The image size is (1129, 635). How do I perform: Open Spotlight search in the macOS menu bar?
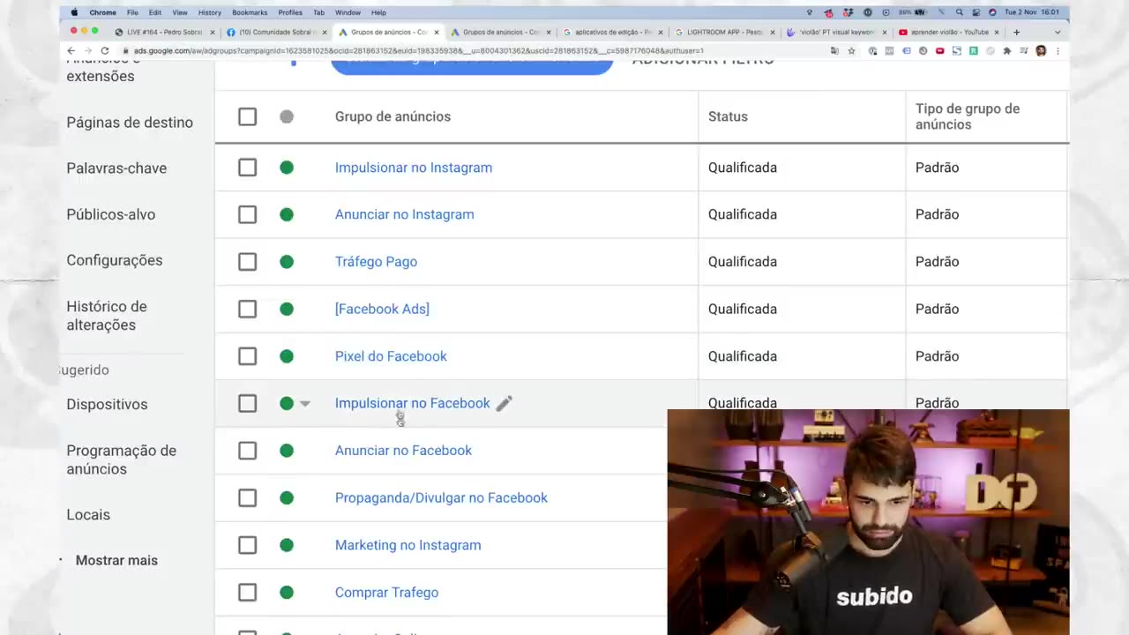pos(960,12)
